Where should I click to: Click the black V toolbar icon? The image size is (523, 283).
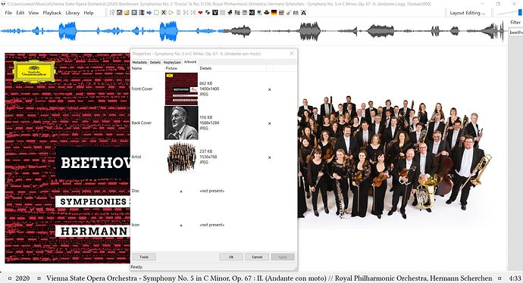215,13
